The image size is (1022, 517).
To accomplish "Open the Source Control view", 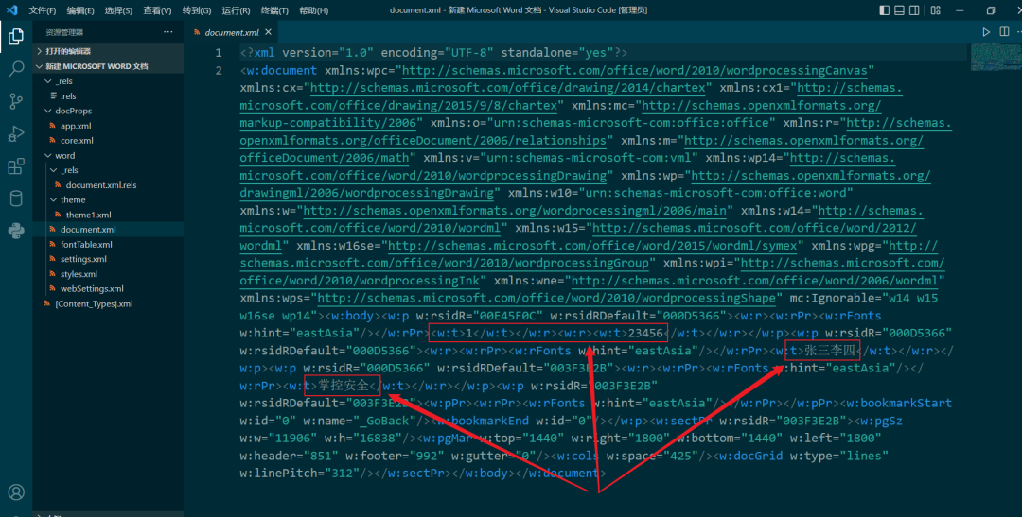I will pyautogui.click(x=16, y=101).
